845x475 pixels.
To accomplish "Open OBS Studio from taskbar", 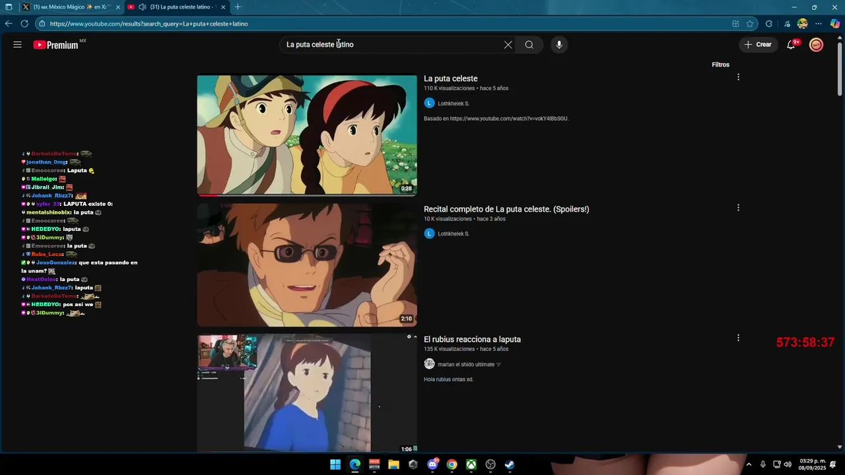I will (490, 464).
